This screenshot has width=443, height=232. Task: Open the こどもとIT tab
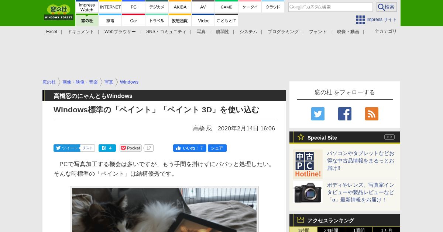coord(226,20)
